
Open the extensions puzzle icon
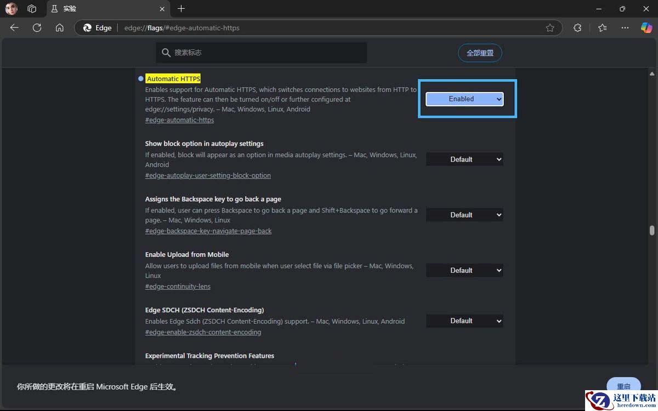[577, 27]
